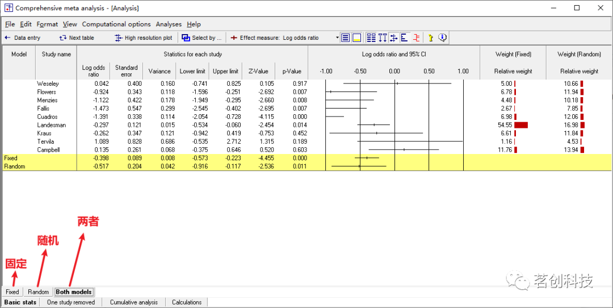Viewport: 613px width, 308px height.
Task: Click the p-Value column header
Action: 292,71
